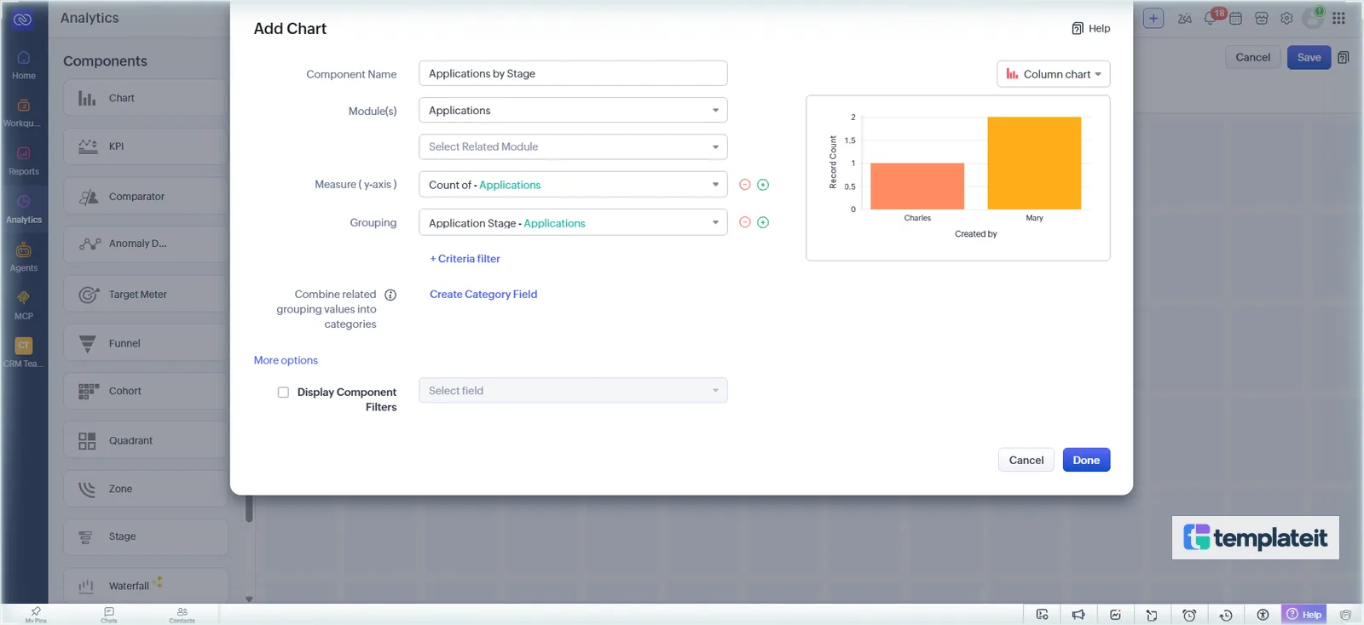Open the notifications bell
This screenshot has height=625, width=1364.
pos(1211,18)
